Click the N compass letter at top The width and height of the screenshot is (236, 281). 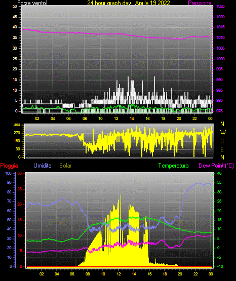pyautogui.click(x=222, y=124)
